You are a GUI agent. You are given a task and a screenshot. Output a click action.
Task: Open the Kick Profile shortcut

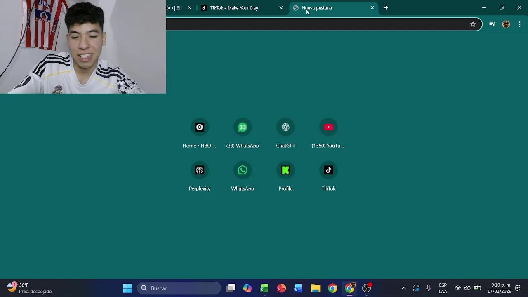point(285,177)
